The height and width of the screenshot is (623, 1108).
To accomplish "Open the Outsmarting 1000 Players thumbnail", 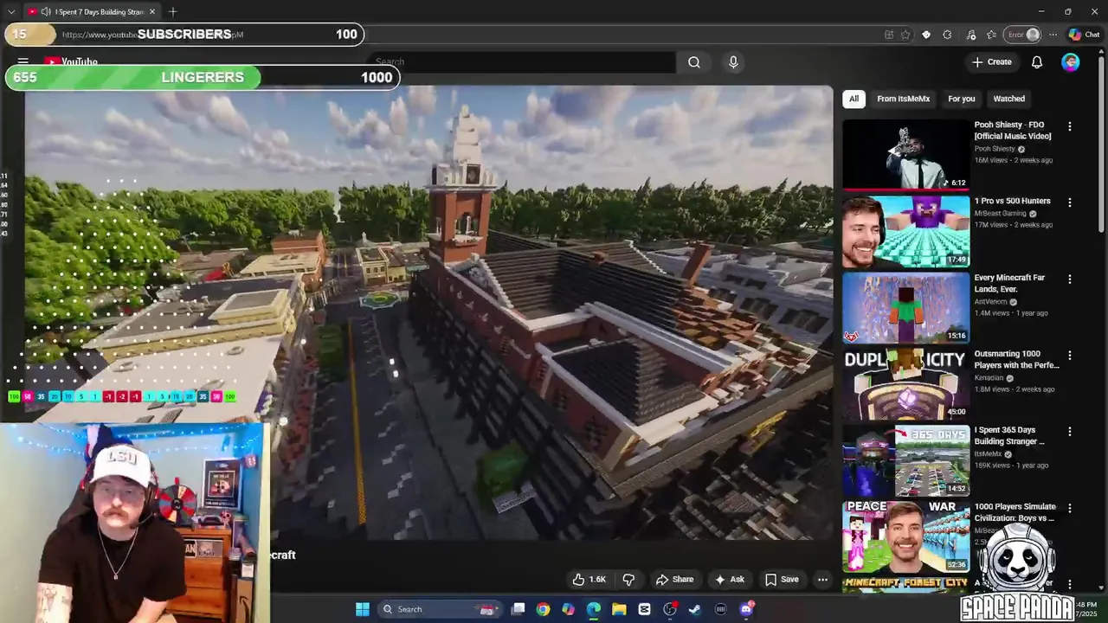I will 906,383.
